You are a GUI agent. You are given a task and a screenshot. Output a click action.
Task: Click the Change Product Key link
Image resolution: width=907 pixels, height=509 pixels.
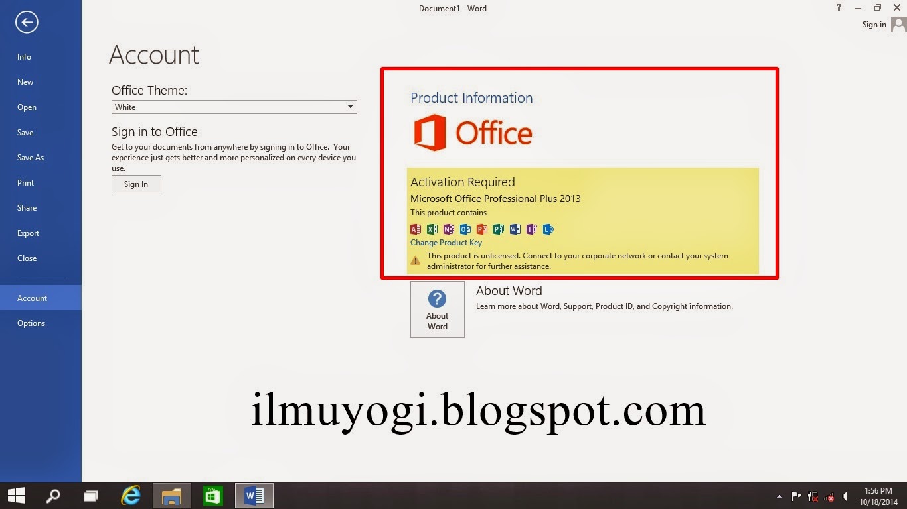click(x=446, y=243)
